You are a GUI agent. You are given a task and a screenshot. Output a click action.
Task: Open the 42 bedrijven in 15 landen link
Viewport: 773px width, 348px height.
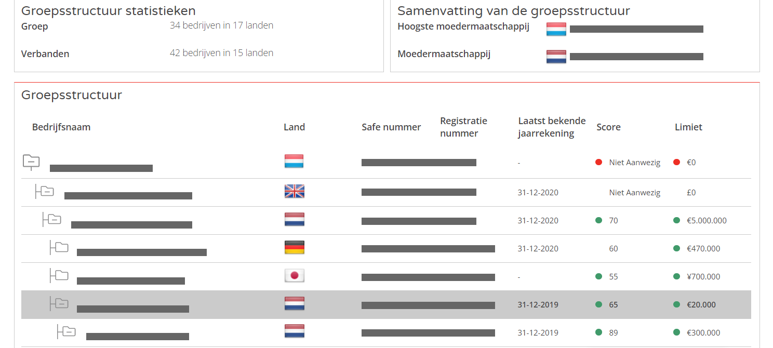[221, 53]
